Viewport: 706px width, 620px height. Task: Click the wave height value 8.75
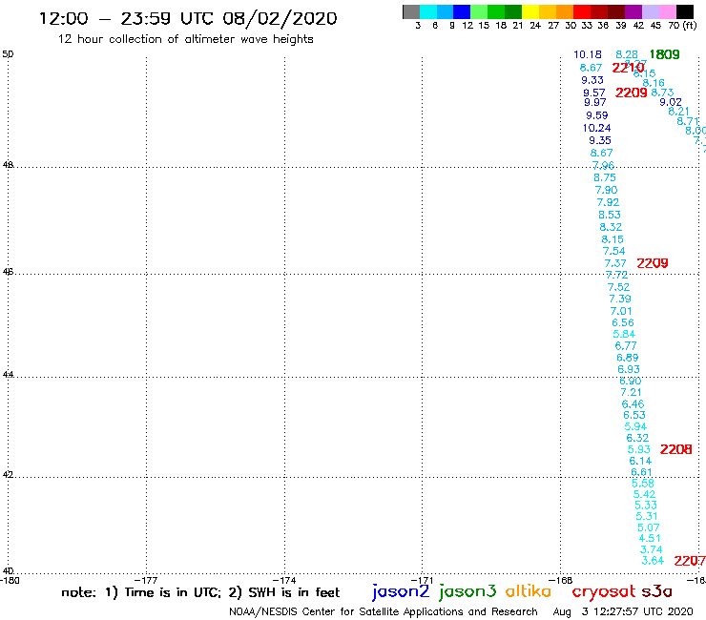(x=605, y=177)
